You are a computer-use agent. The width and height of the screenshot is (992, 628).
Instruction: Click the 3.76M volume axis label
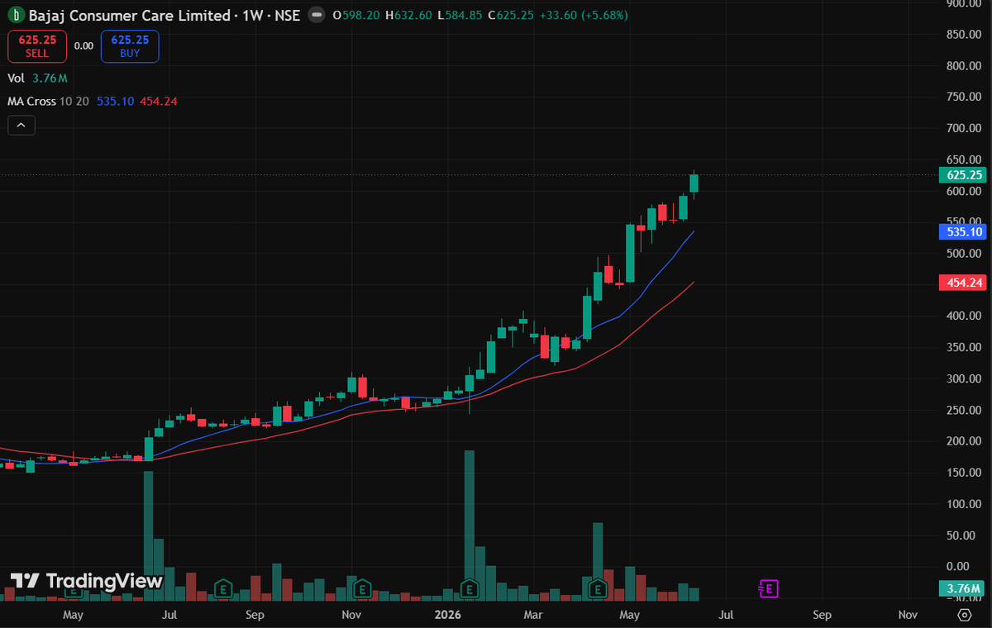coord(963,588)
